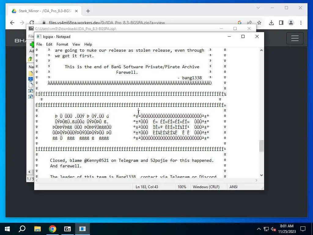The image size is (313, 235).
Task: Open Windows notification center
Action: click(x=303, y=229)
